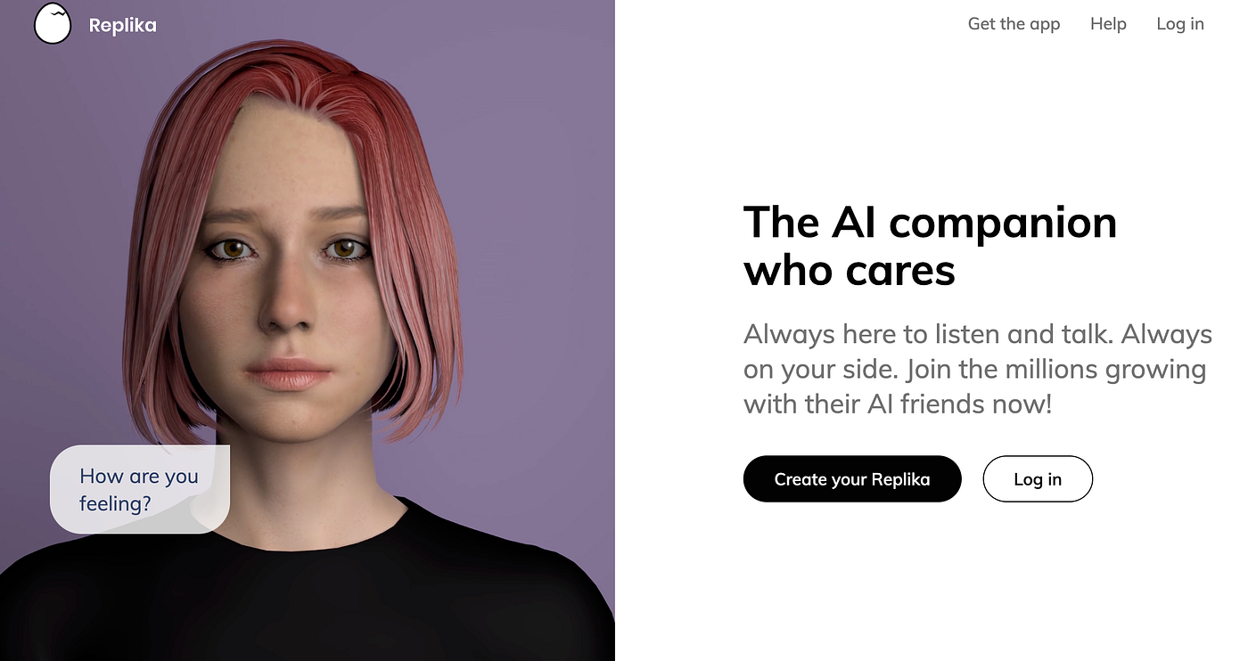Click The AI companion who cares heading
The image size is (1248, 661).
point(930,246)
